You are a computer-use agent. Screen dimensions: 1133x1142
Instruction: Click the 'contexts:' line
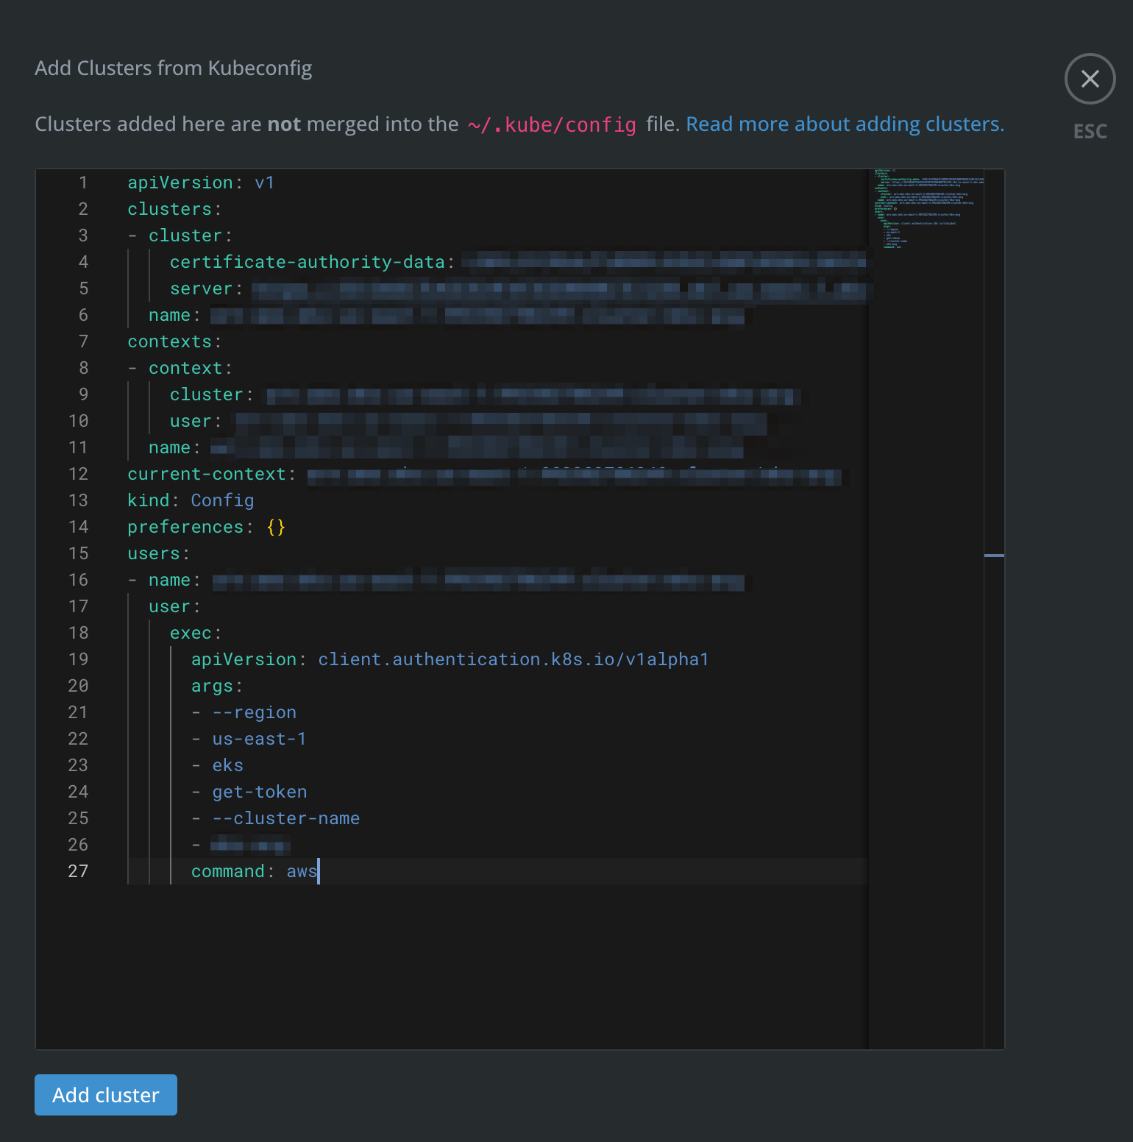[174, 341]
